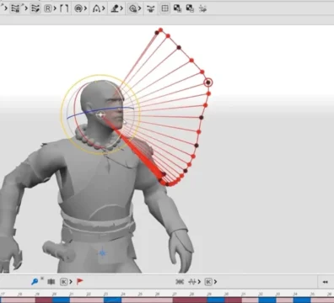Click the square brackets icon in toolbar
Image resolution: width=334 pixels, height=303 pixels.
64,8
